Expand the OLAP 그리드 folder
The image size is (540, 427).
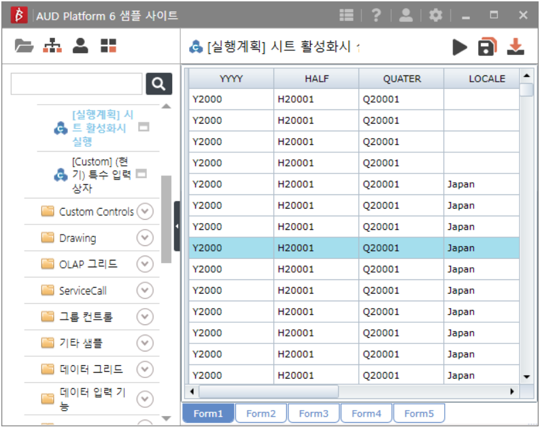145,264
